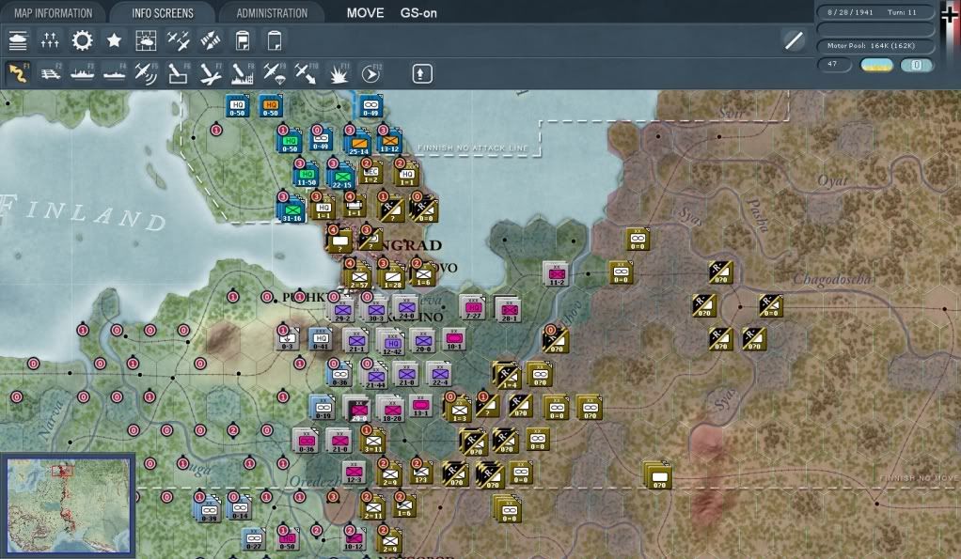This screenshot has height=559, width=961.
Task: Select the Finnish unit labeled 25-14
Action: [x=358, y=143]
